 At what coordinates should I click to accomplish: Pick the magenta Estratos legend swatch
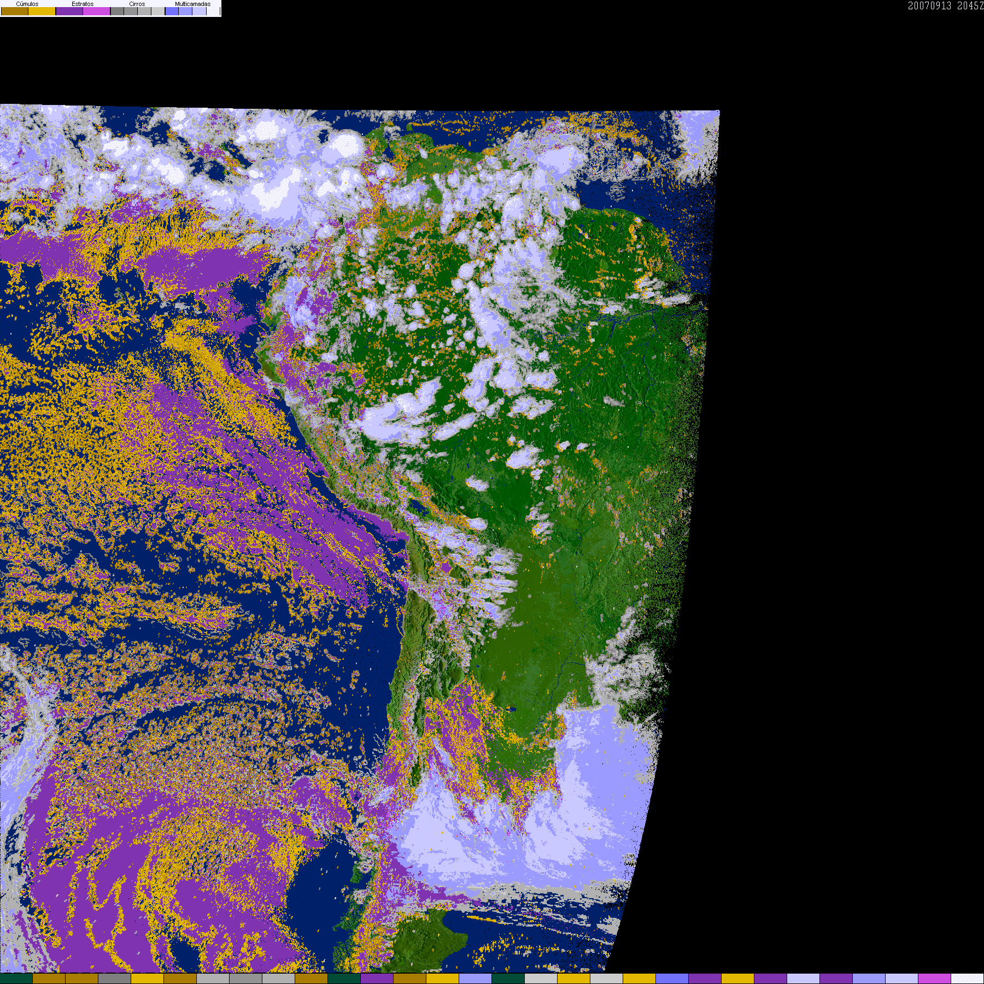[97, 11]
